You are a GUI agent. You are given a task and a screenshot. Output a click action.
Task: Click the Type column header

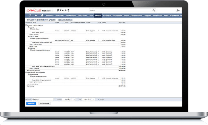(x=57, y=23)
